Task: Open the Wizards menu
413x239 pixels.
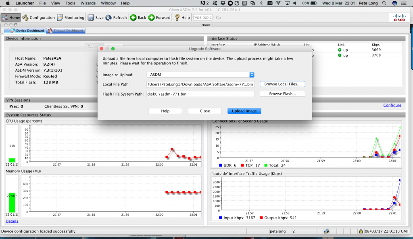Action: point(88,3)
